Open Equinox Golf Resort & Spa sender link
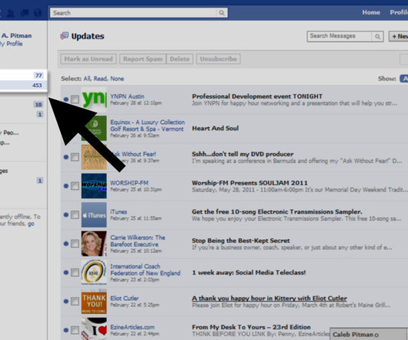Screen dimensions: 408x340 coord(147,125)
